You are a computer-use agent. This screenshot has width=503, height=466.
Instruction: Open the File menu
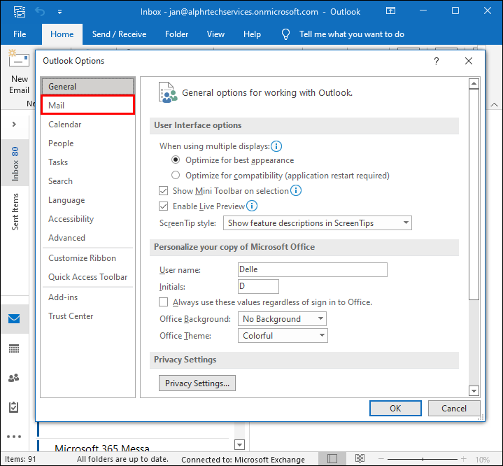[x=20, y=34]
